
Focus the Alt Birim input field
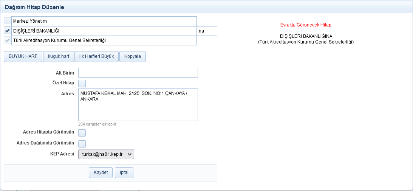point(138,73)
